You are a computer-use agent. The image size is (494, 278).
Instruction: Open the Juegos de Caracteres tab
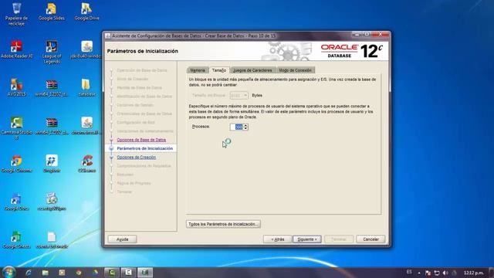(x=252, y=70)
